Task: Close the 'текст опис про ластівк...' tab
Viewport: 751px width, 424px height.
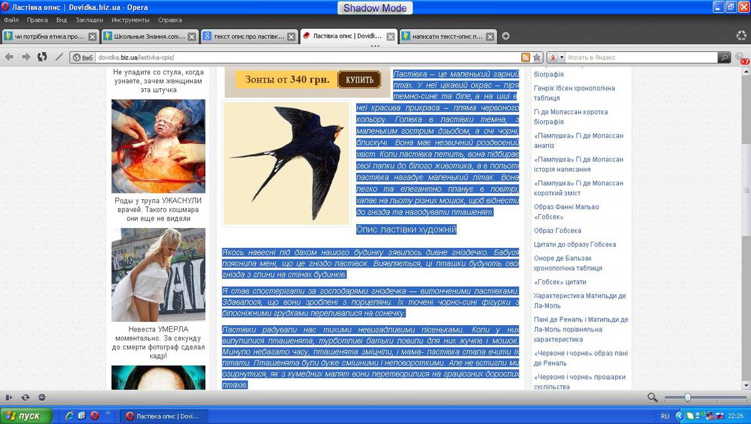Action: [x=291, y=36]
